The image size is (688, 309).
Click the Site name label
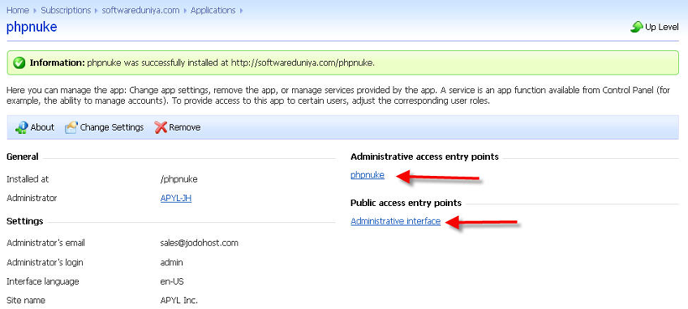point(26,301)
